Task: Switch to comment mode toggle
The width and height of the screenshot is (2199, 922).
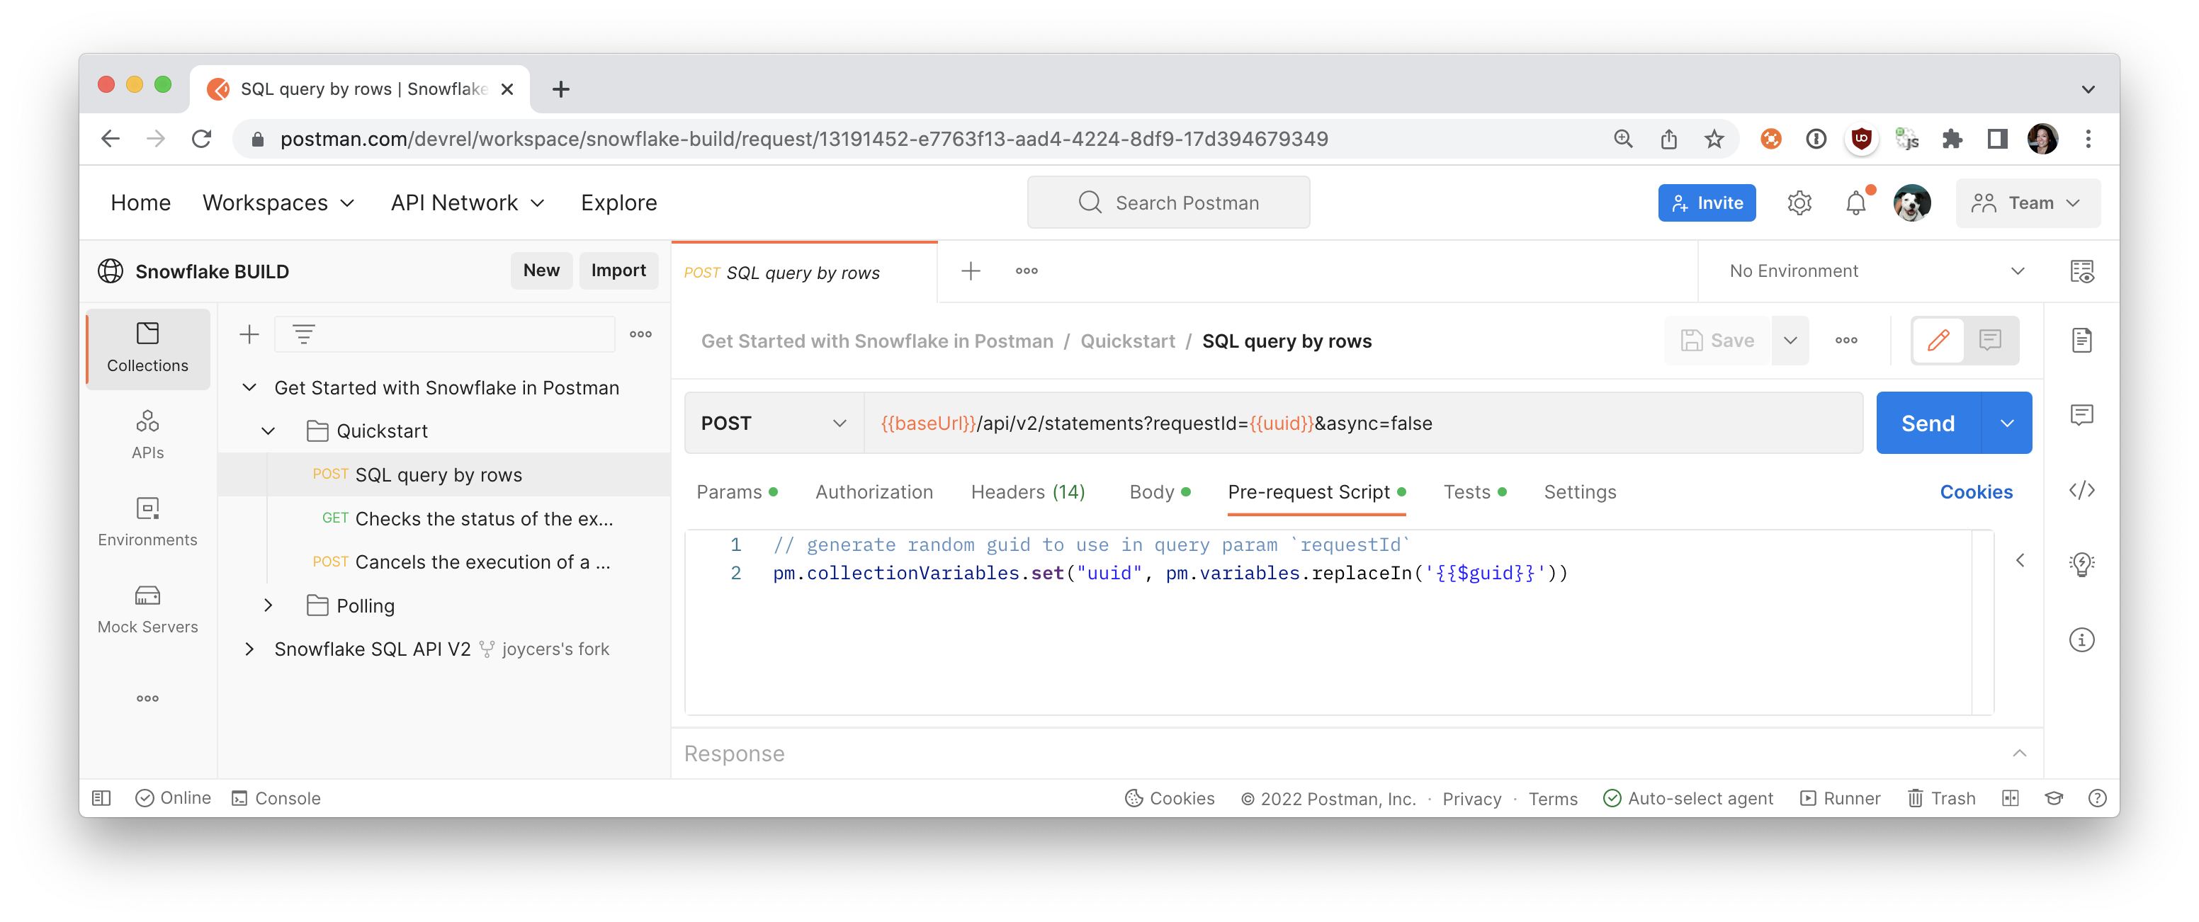Action: point(1990,341)
